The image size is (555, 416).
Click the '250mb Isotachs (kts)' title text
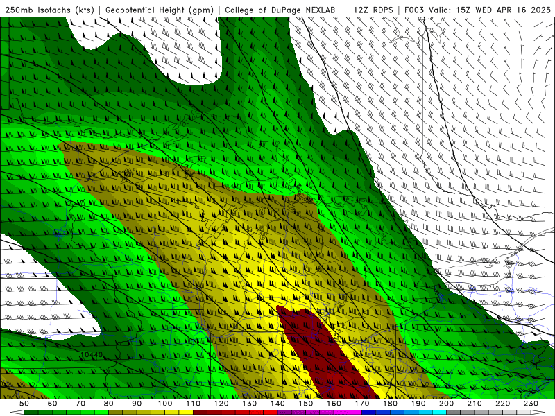click(x=49, y=10)
